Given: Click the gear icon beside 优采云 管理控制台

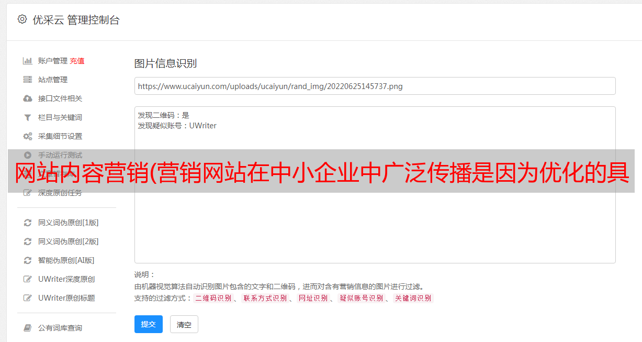Looking at the screenshot, I should [22, 19].
